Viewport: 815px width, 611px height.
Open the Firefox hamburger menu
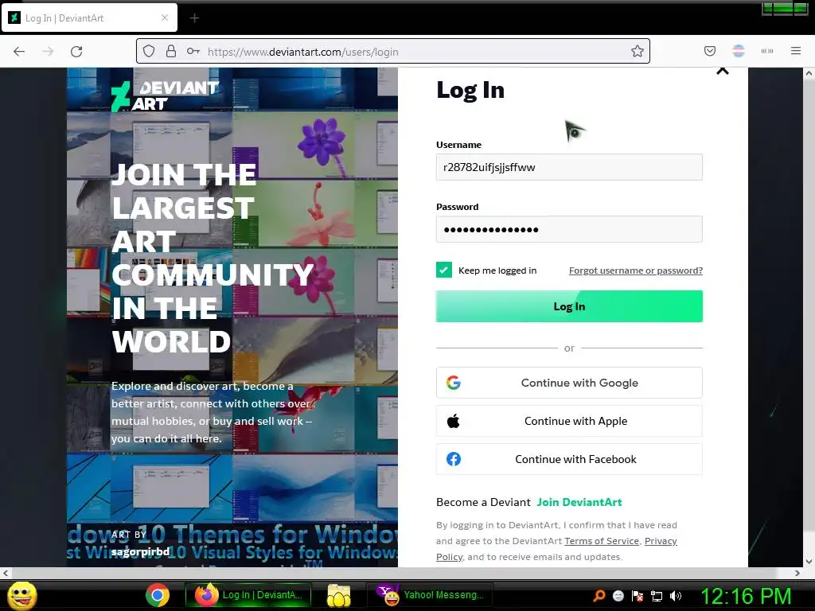pos(796,51)
